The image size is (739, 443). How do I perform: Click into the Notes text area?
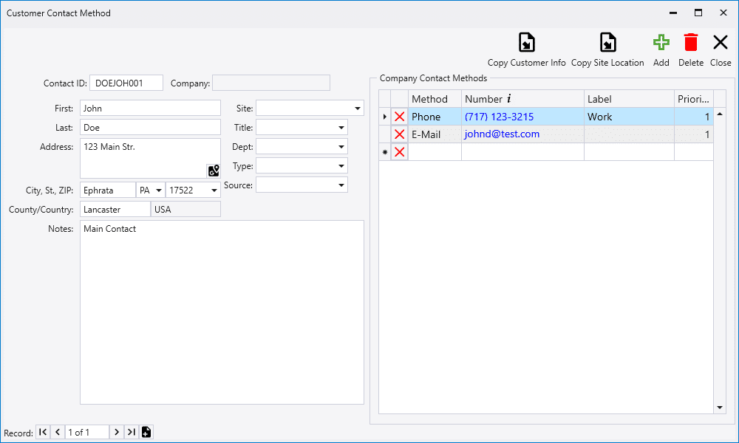pyautogui.click(x=222, y=310)
